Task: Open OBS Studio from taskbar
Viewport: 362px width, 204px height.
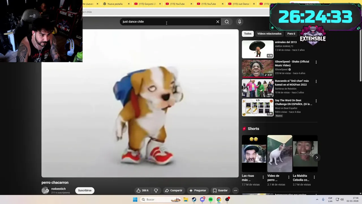Action: tap(227, 199)
